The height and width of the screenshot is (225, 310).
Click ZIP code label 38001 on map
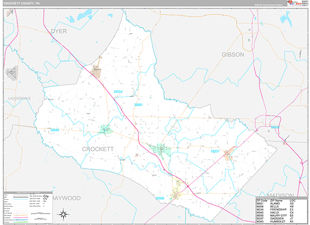pyautogui.click(x=138, y=105)
